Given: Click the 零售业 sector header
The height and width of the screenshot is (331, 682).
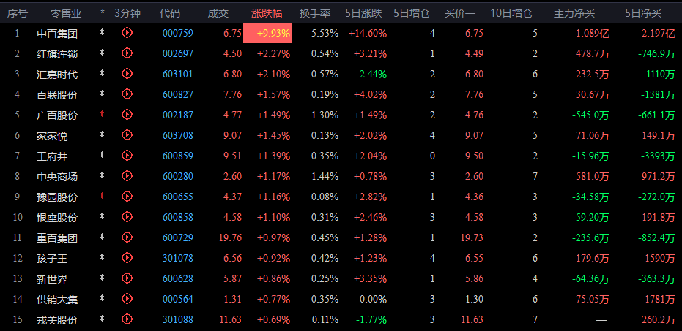Looking at the screenshot, I should point(66,13).
